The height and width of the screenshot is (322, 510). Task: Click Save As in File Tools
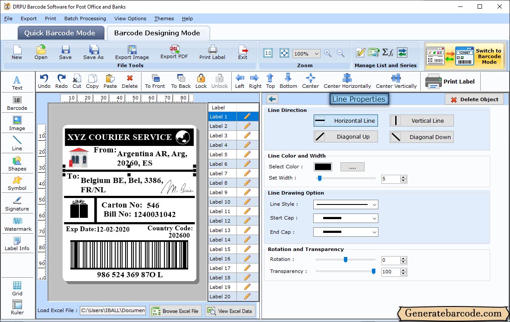point(93,52)
